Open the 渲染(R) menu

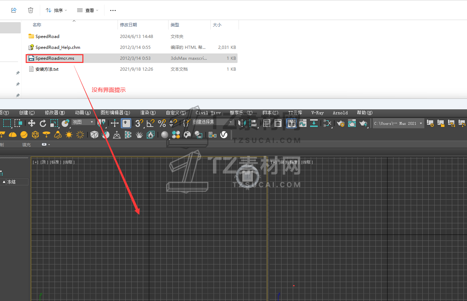[x=148, y=113]
